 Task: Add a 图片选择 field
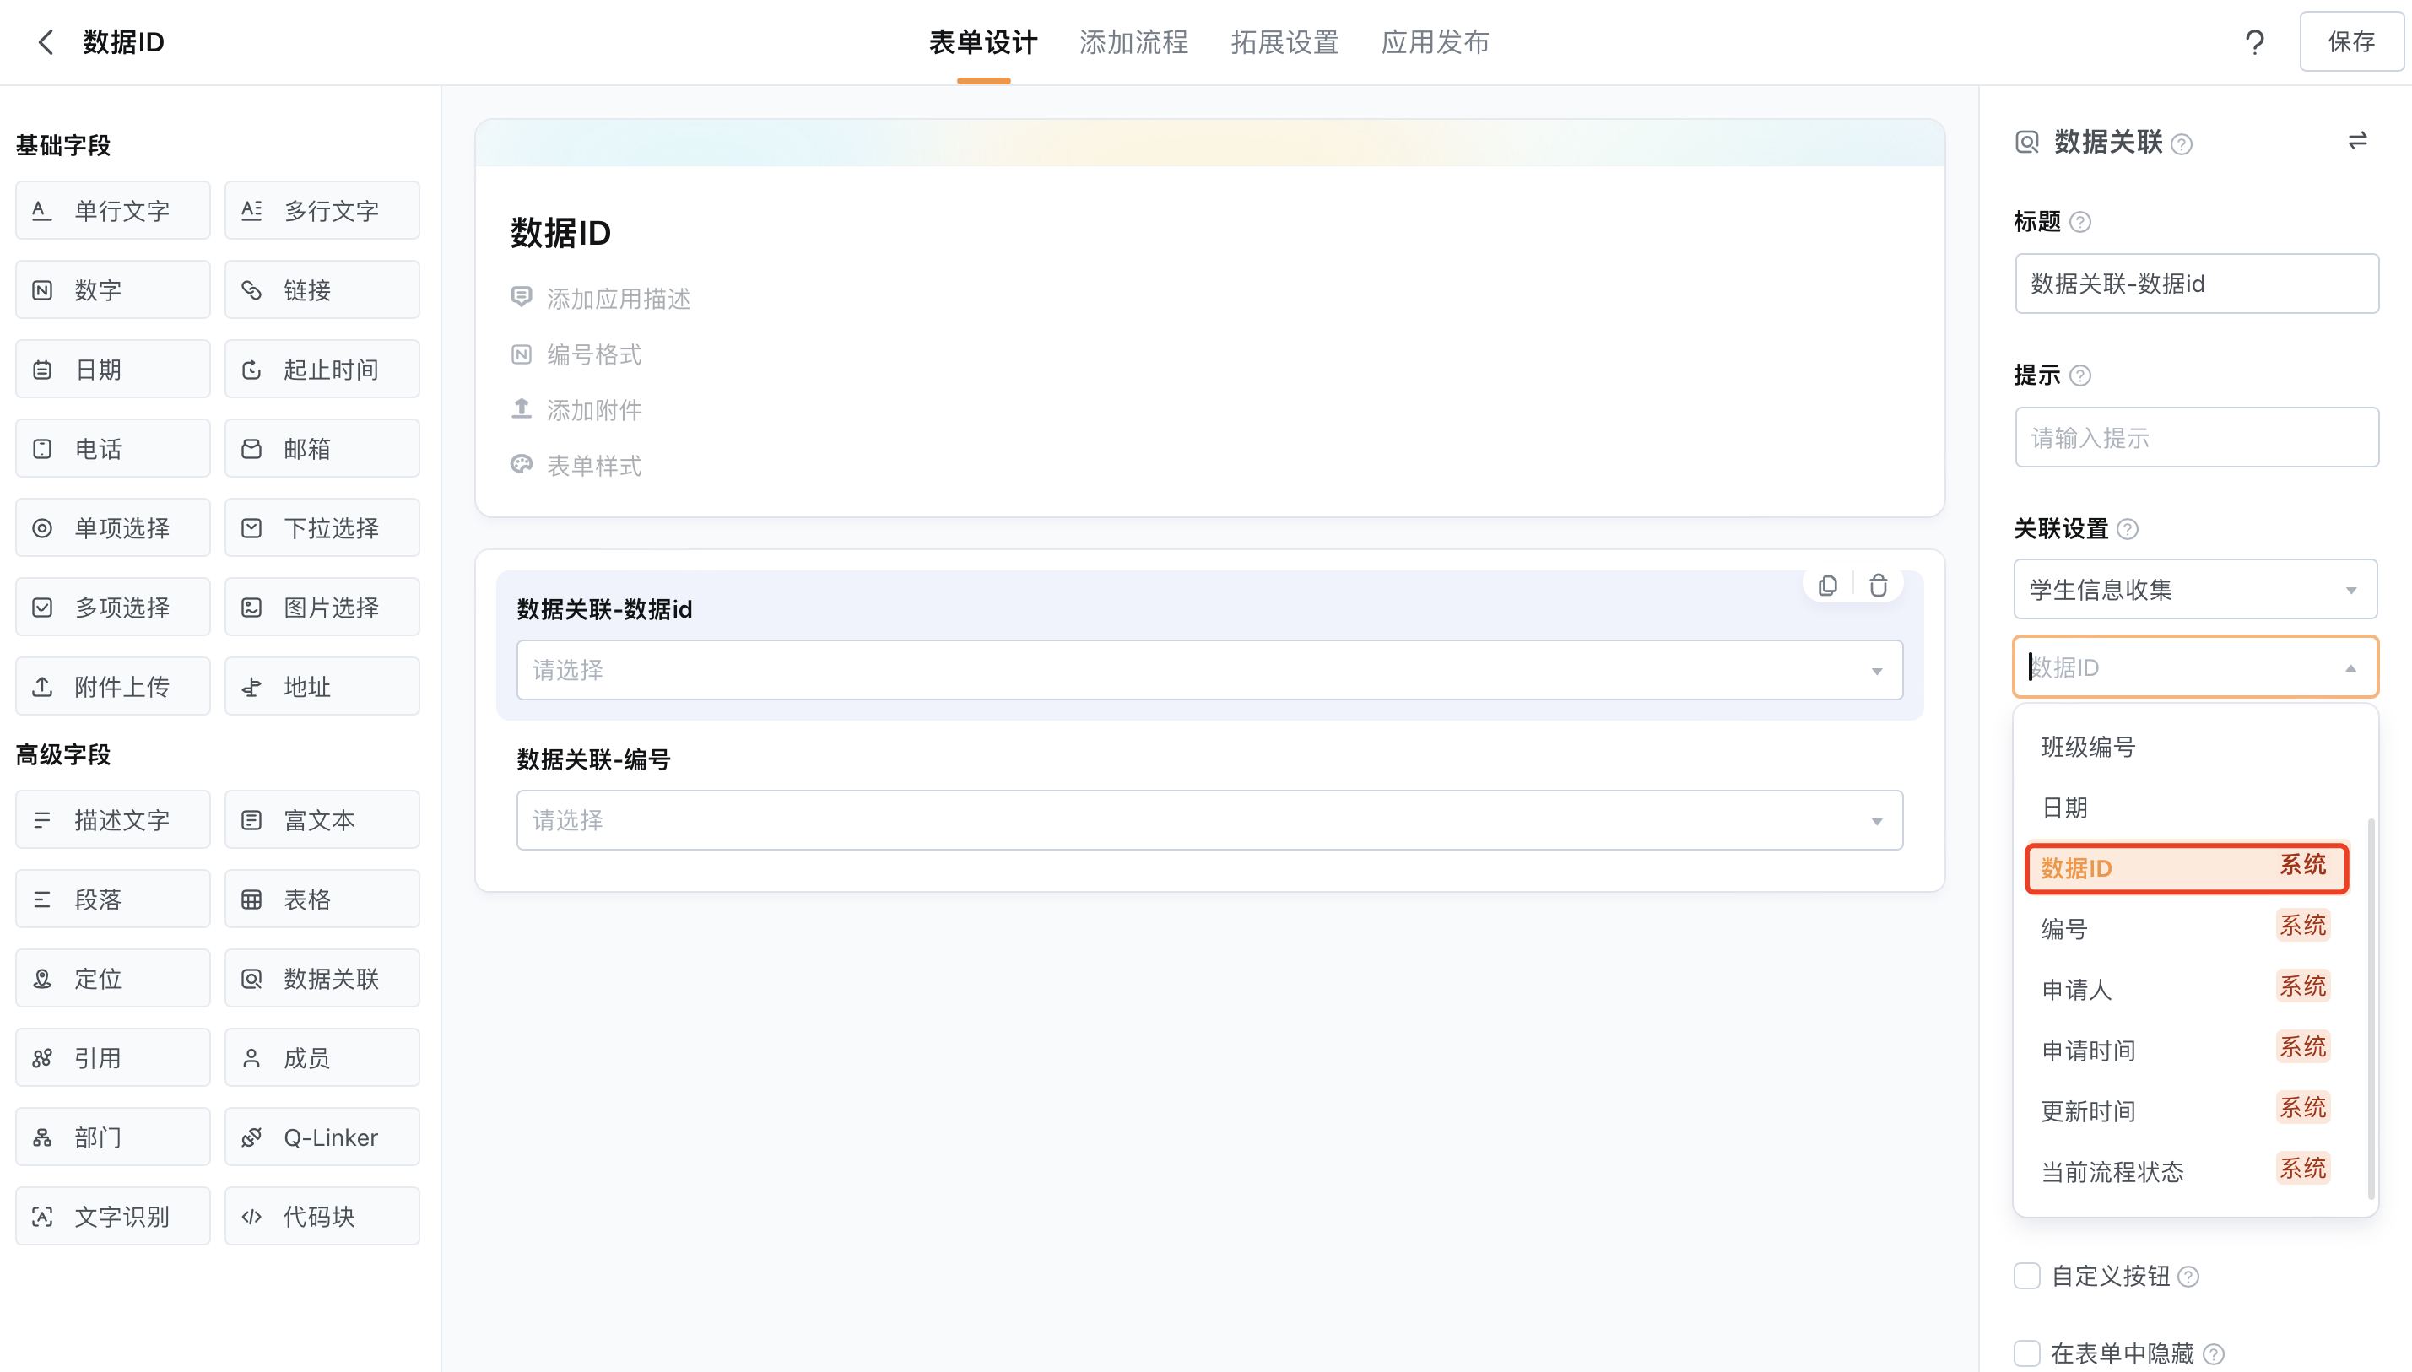[322, 606]
